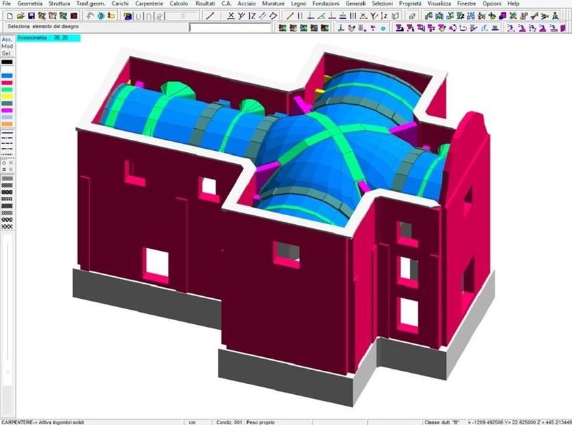Click the command input field below toolbar

[230, 27]
